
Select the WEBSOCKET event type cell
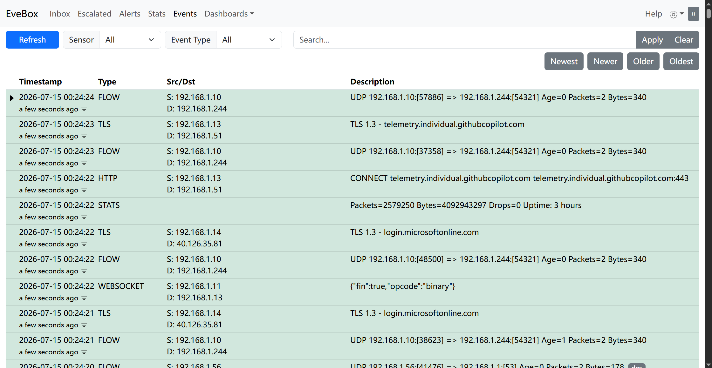click(121, 286)
